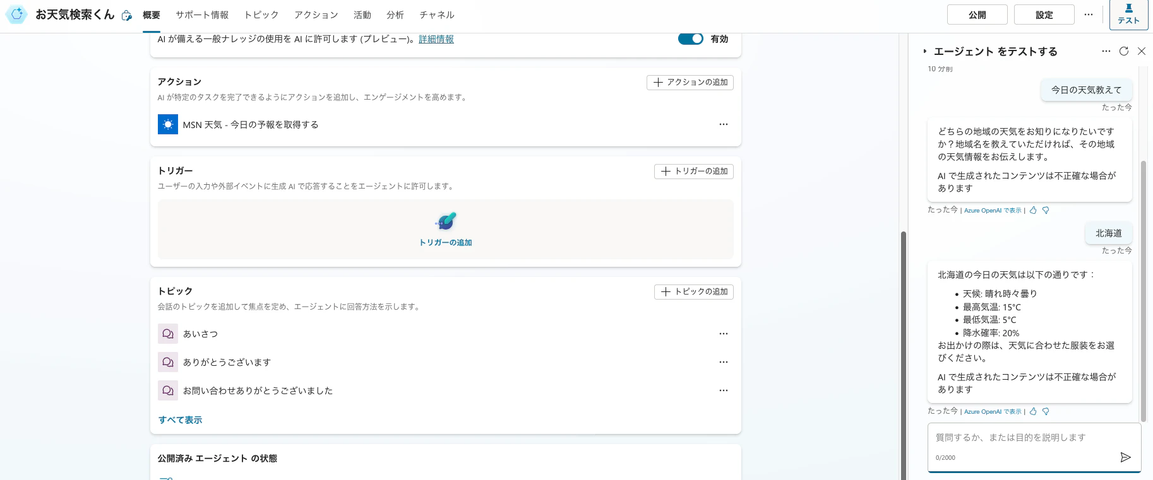Viewport: 1153px width, 480px height.
Task: Thumbs down the first bot reply
Action: 1046,210
